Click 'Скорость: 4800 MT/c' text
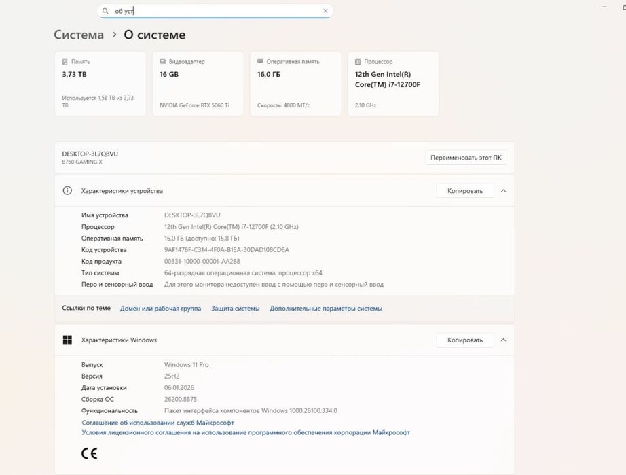The image size is (626, 475). click(283, 105)
